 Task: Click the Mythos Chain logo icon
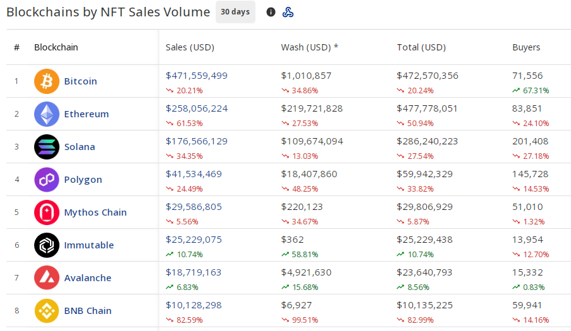(47, 212)
